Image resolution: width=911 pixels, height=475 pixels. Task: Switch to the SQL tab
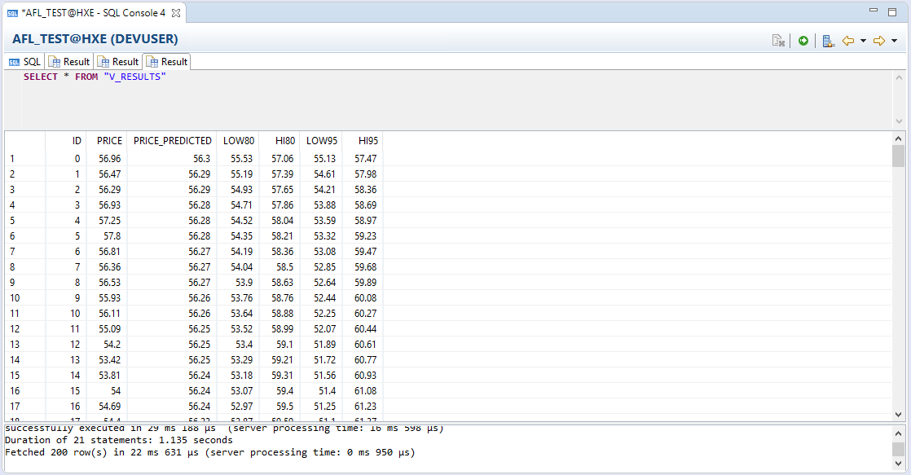24,62
